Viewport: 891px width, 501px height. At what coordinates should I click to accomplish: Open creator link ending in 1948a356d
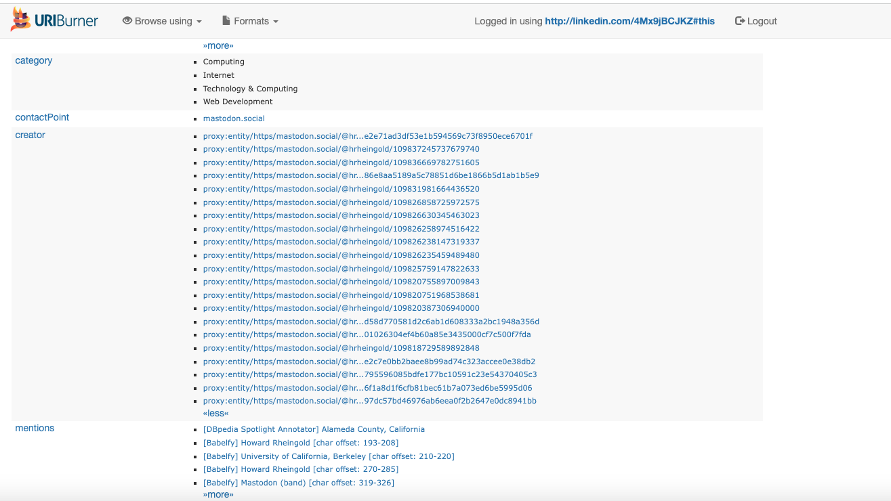point(371,322)
